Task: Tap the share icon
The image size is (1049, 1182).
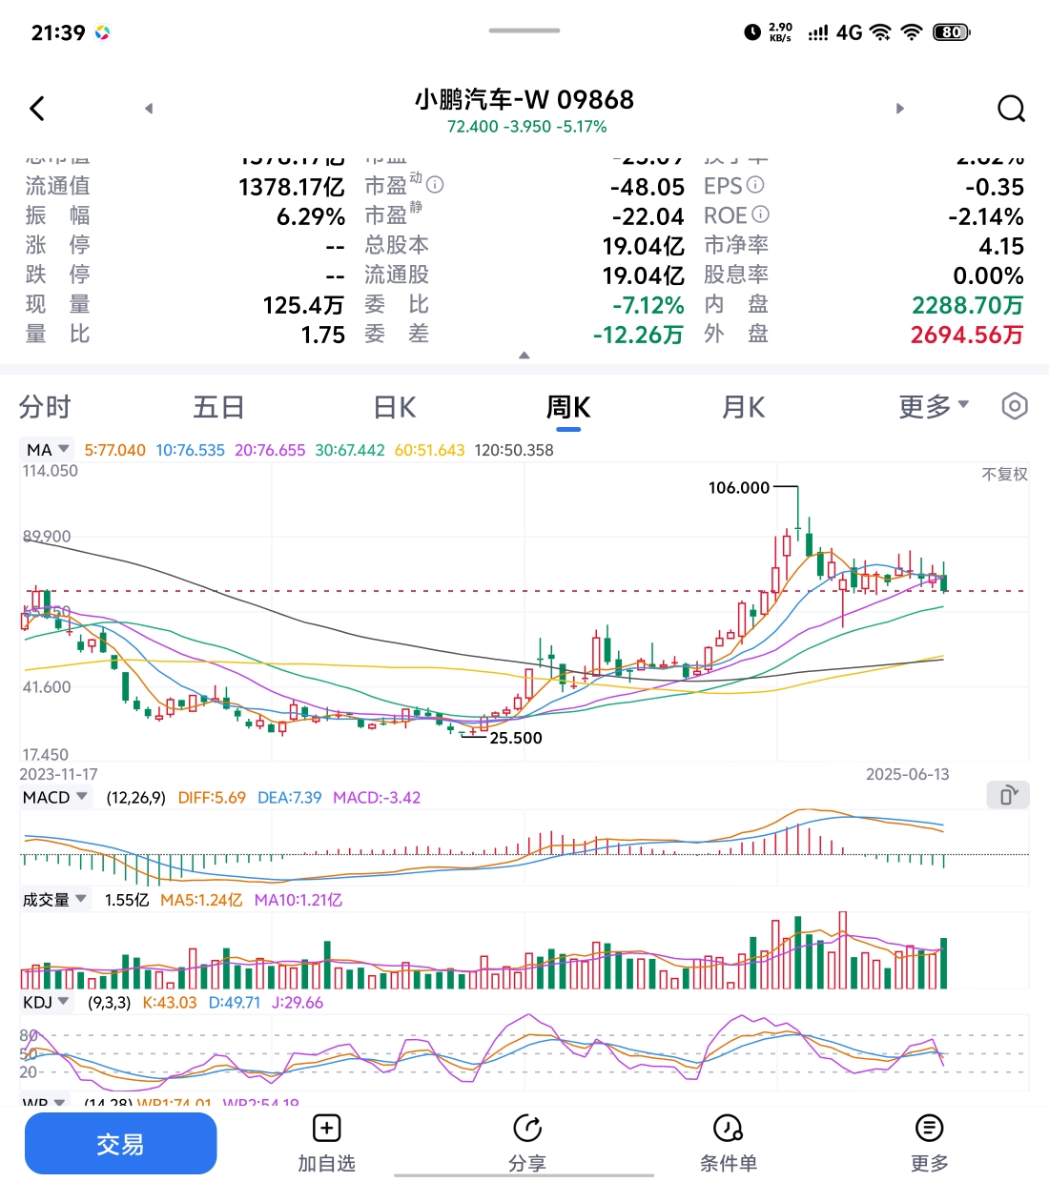Action: pyautogui.click(x=527, y=1129)
